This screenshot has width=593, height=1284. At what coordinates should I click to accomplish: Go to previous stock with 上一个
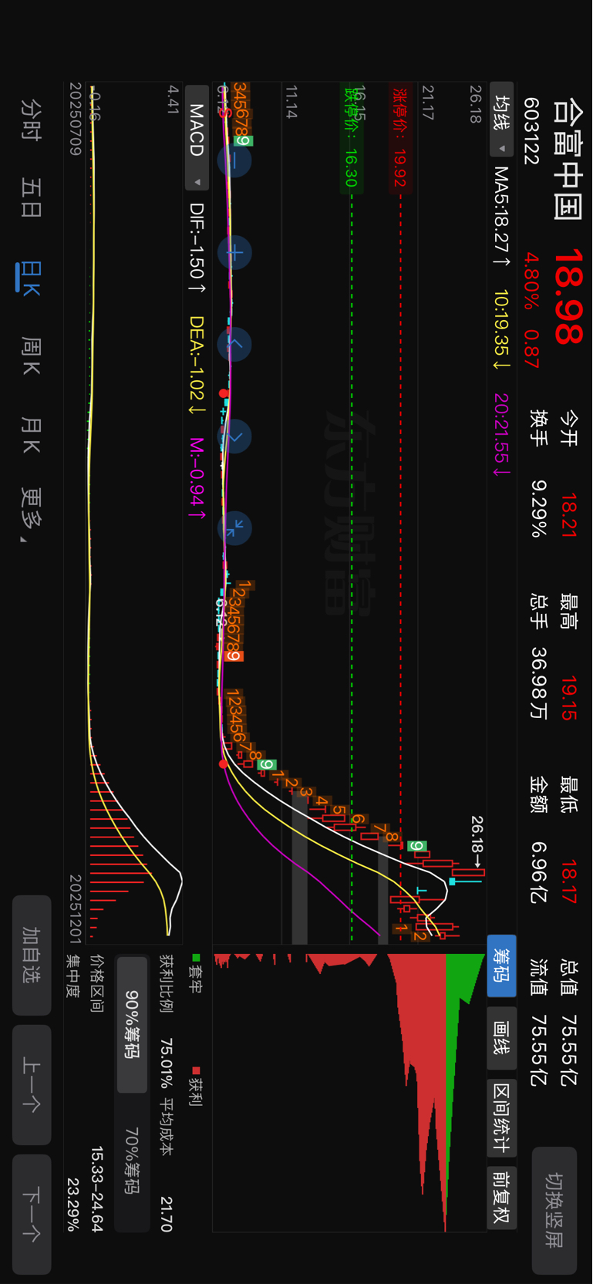[x=32, y=1084]
